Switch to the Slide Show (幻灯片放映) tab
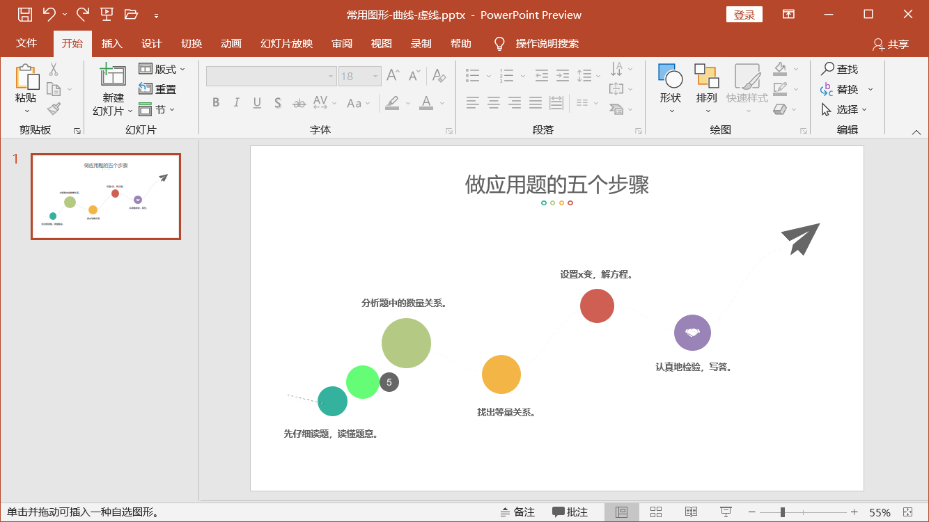Image resolution: width=929 pixels, height=522 pixels. [286, 43]
